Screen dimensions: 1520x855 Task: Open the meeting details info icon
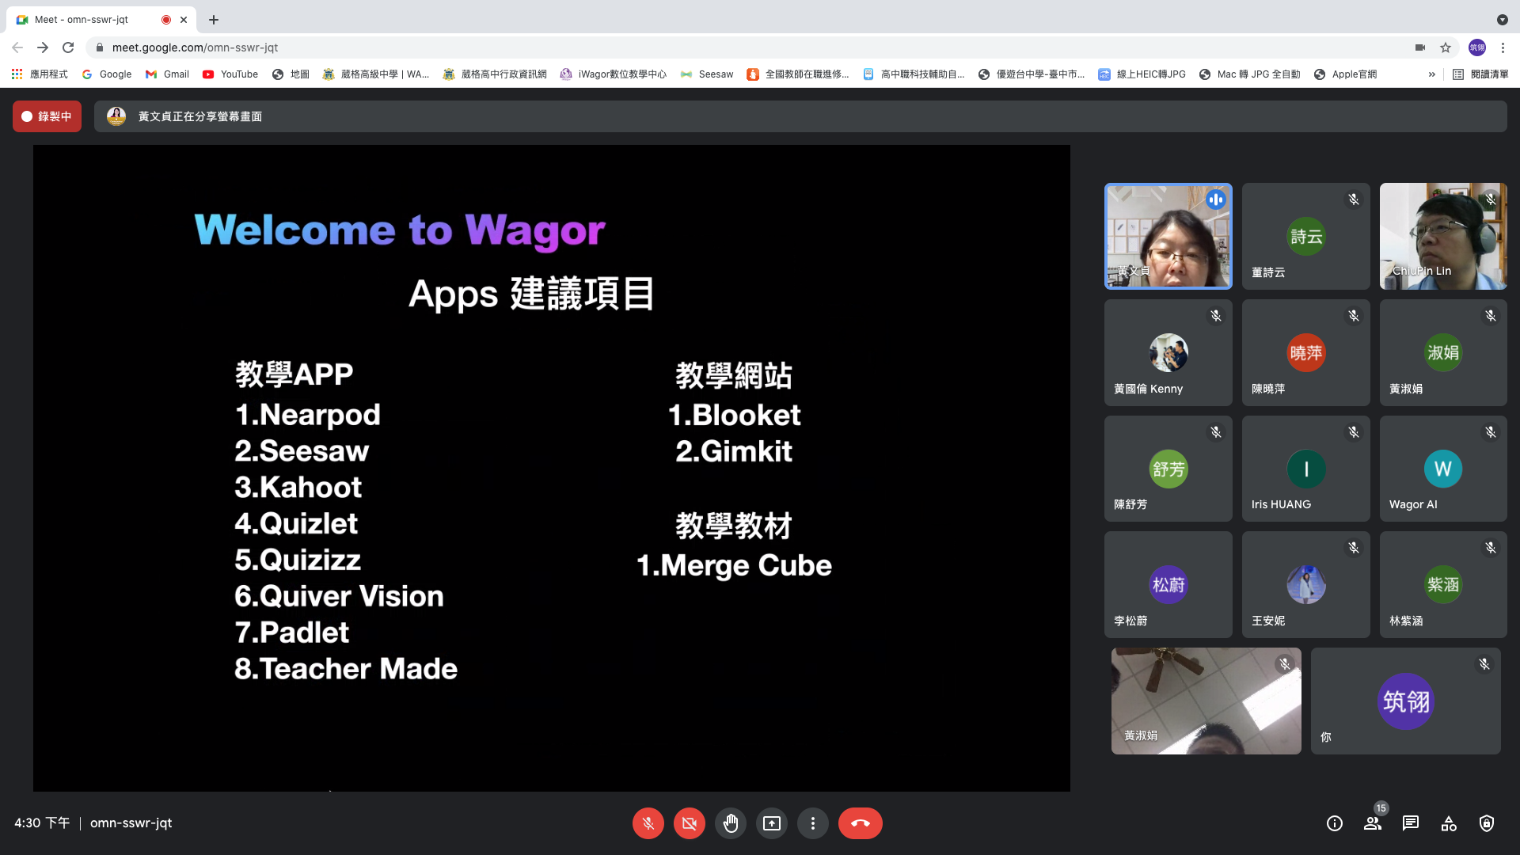tap(1335, 823)
